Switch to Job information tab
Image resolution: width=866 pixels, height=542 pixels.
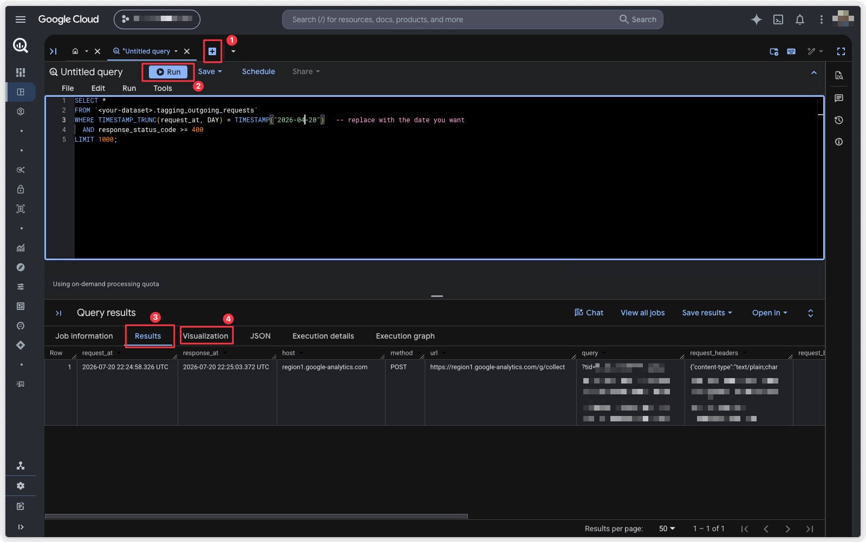(84, 336)
